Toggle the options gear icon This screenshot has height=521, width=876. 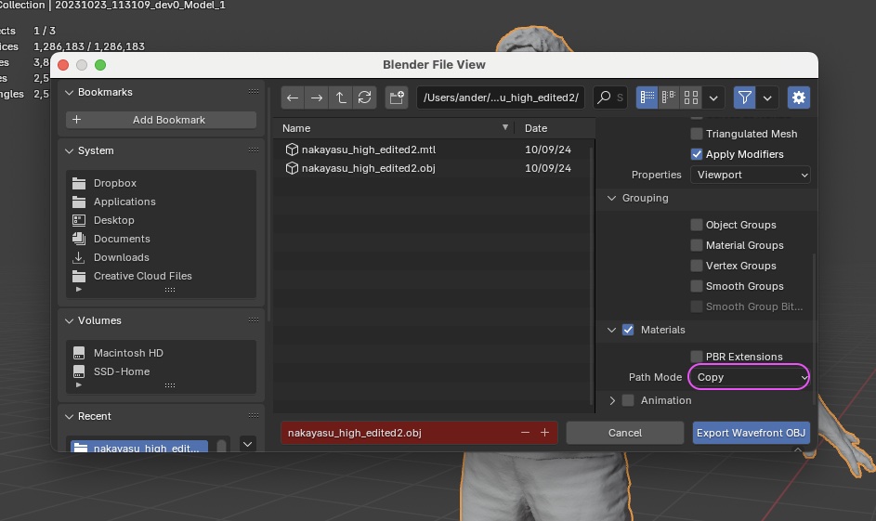(799, 98)
